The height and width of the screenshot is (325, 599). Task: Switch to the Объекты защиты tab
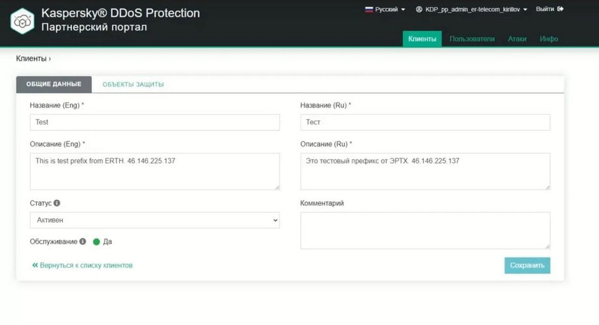133,85
